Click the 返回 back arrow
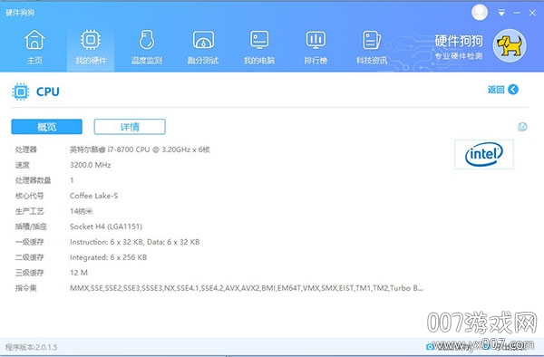 coord(513,90)
